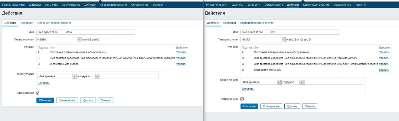Click Добавить link in left window
This screenshot has width=399, height=121.
(x=44, y=83)
